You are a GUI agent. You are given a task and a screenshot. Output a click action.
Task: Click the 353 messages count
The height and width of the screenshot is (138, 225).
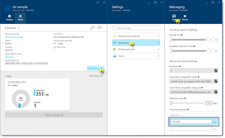pyautogui.click(x=40, y=94)
